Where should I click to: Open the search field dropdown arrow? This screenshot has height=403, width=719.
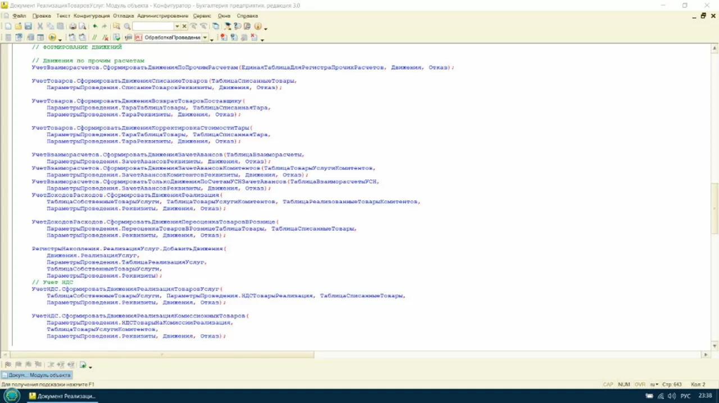pyautogui.click(x=177, y=26)
